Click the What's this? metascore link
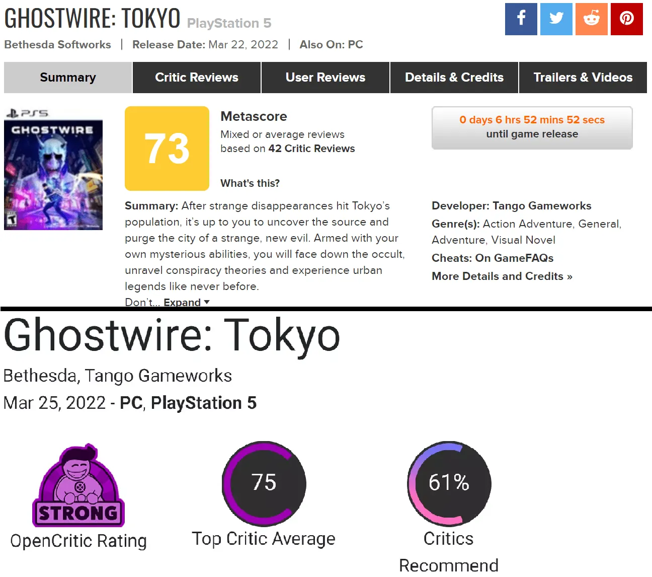 (x=250, y=183)
